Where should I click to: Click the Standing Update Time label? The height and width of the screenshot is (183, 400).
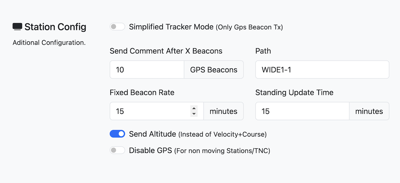point(294,92)
